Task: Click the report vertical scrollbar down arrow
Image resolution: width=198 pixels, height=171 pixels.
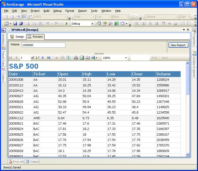Action: click(x=187, y=155)
